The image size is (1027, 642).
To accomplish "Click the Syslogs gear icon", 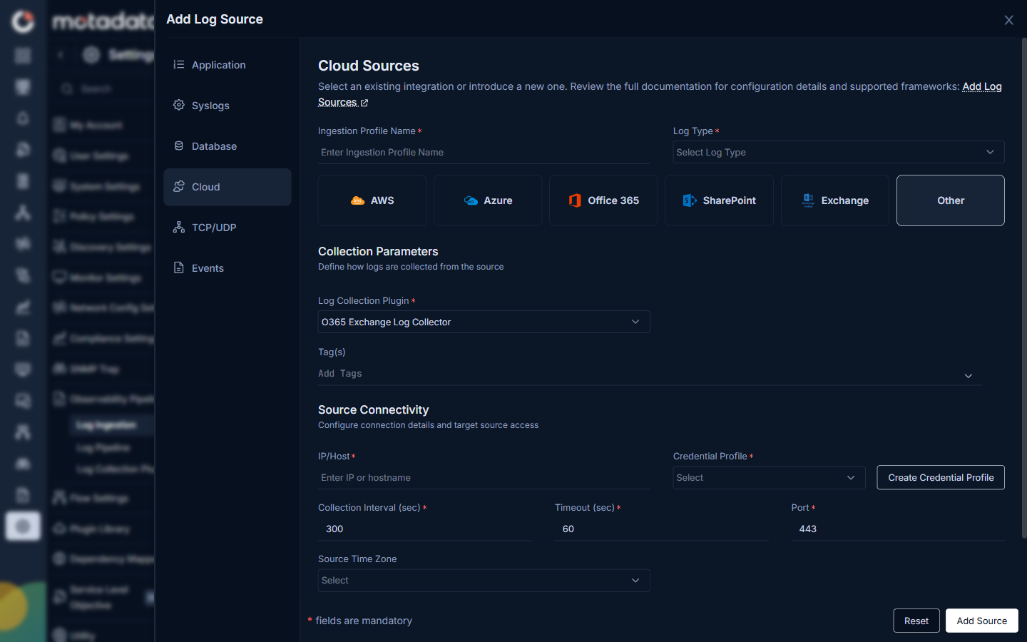I will coord(179,105).
